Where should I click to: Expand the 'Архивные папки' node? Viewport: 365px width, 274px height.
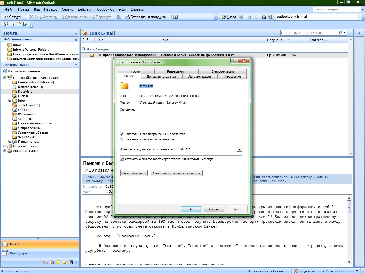5,151
